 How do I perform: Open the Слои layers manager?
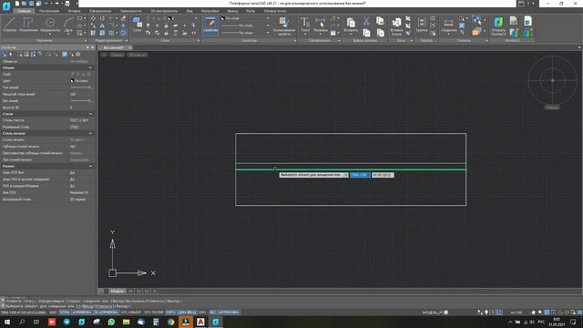pyautogui.click(x=138, y=25)
